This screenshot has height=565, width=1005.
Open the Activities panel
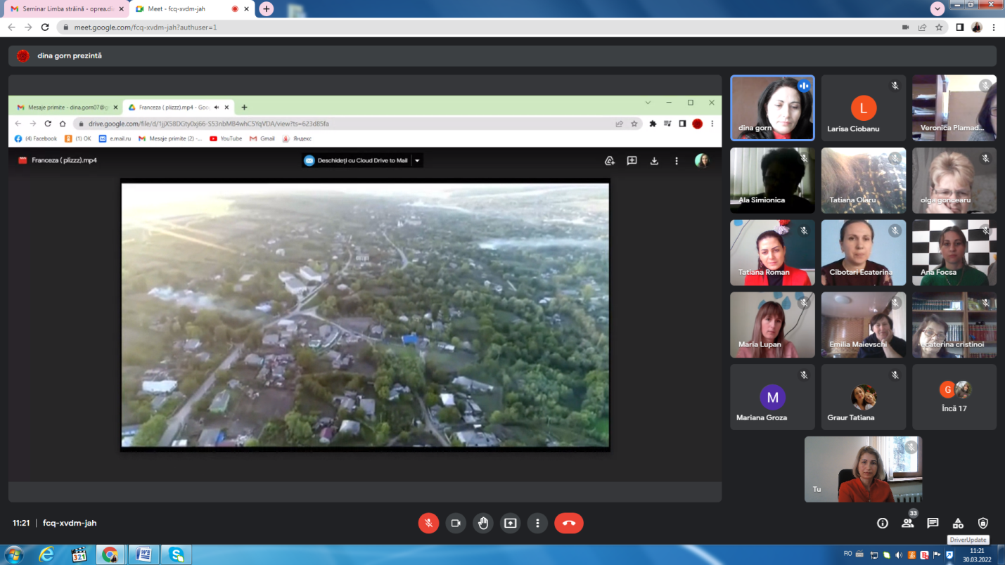click(958, 523)
